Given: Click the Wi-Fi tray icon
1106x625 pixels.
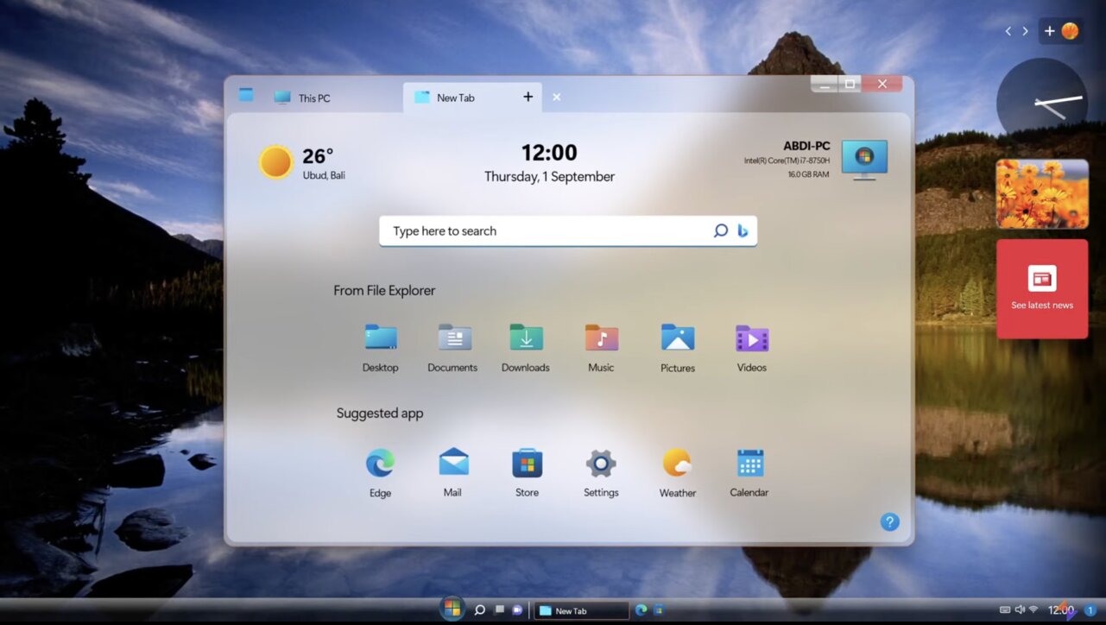Looking at the screenshot, I should click(x=1033, y=610).
